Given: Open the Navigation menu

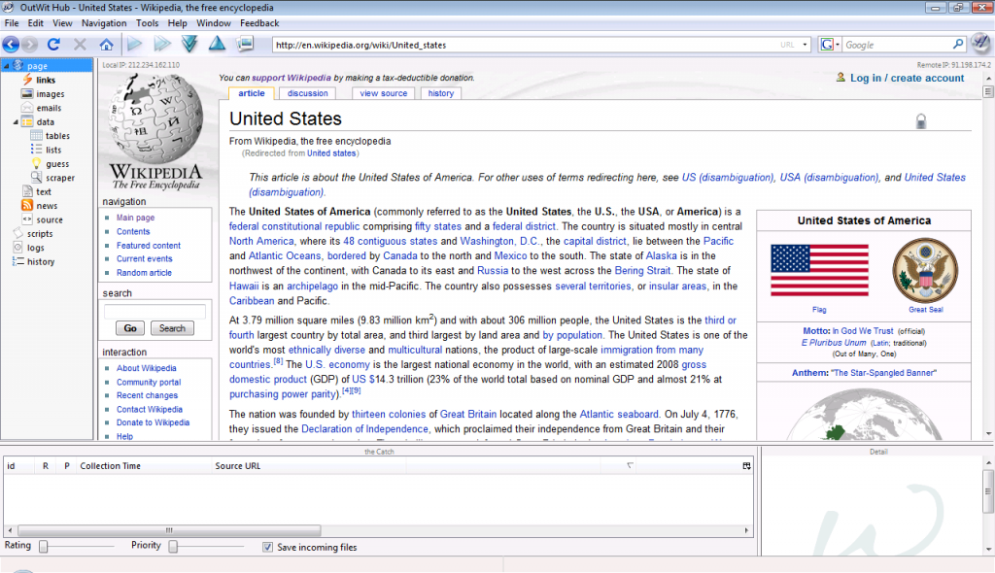Looking at the screenshot, I should point(103,22).
